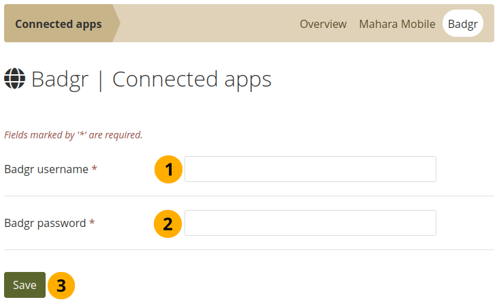The height and width of the screenshot is (304, 497).
Task: Focus the Badgr password text field
Action: click(x=310, y=222)
